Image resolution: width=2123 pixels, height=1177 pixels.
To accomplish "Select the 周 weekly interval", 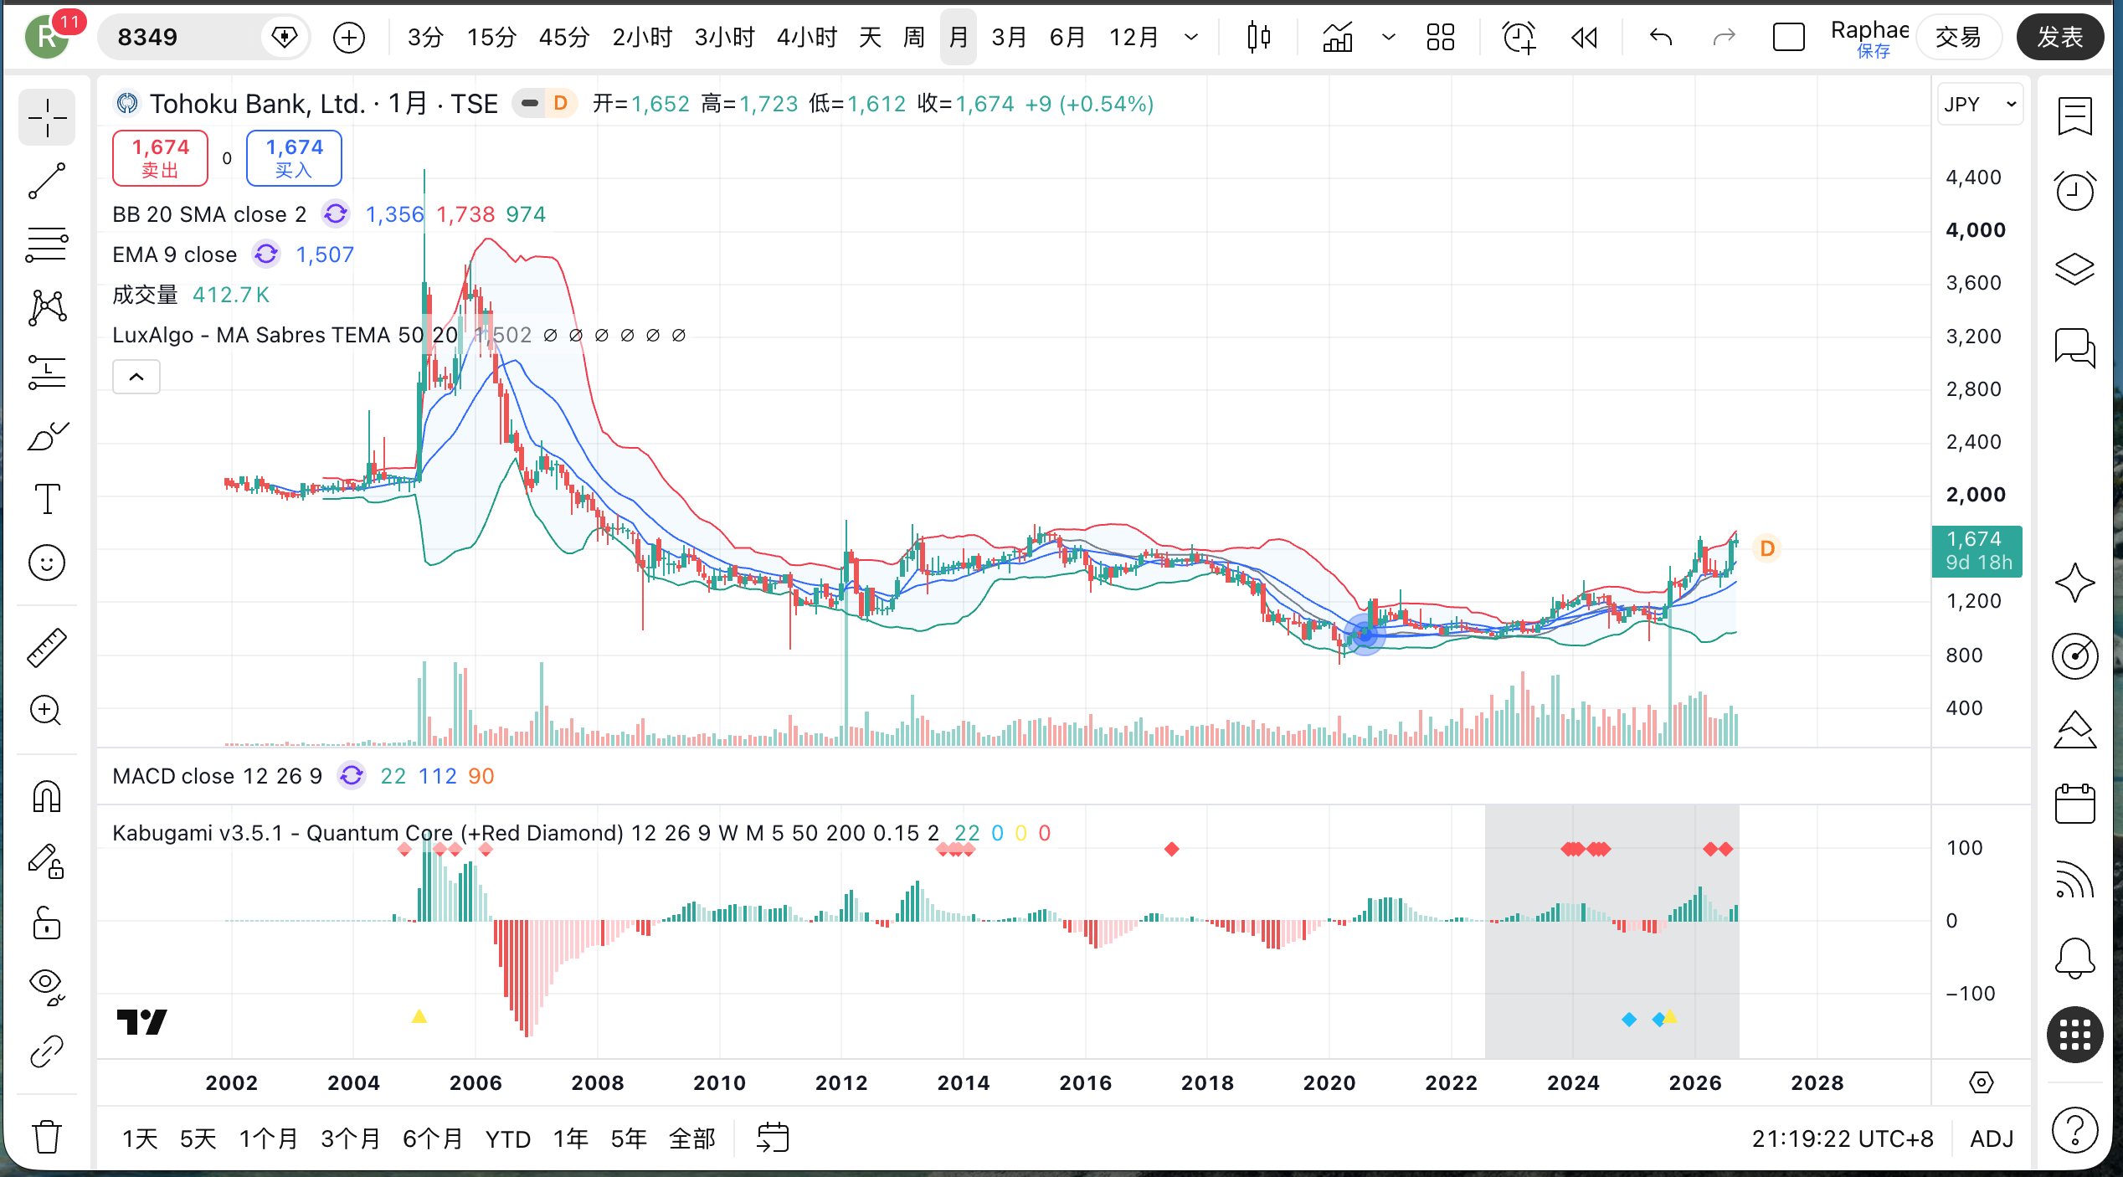I will tap(914, 37).
